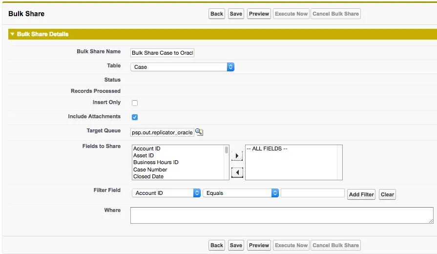Focus the Bulk Share Name input field
The height and width of the screenshot is (254, 437).
[x=162, y=53]
